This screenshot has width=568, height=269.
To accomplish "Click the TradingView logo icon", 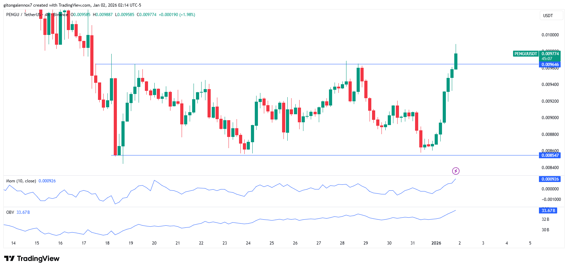I will click(9, 259).
